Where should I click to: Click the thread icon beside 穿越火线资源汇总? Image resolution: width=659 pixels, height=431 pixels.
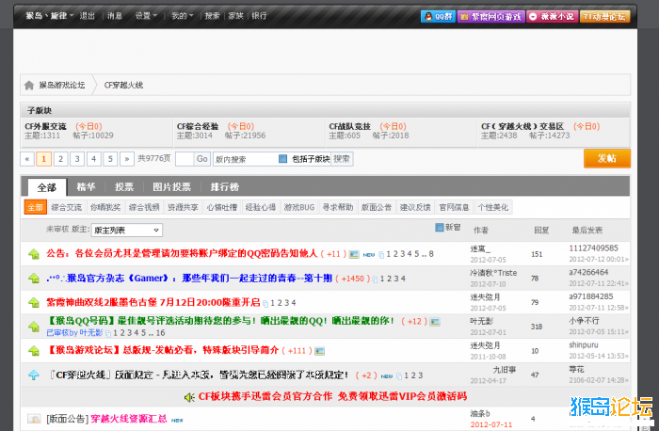click(x=34, y=419)
